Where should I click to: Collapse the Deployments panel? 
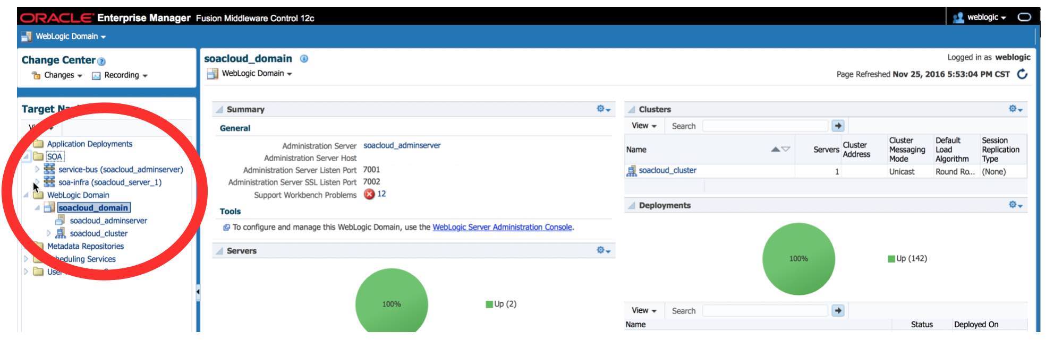631,206
